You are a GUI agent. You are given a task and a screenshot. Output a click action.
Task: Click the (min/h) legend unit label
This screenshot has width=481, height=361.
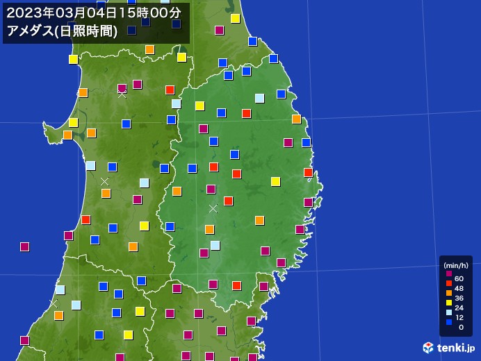[456, 266]
